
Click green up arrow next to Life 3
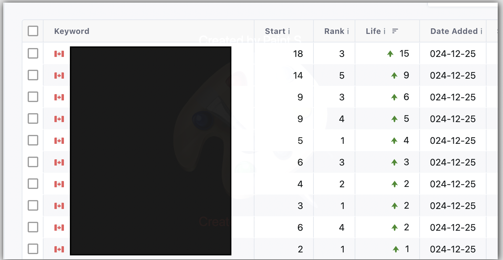pyautogui.click(x=394, y=162)
